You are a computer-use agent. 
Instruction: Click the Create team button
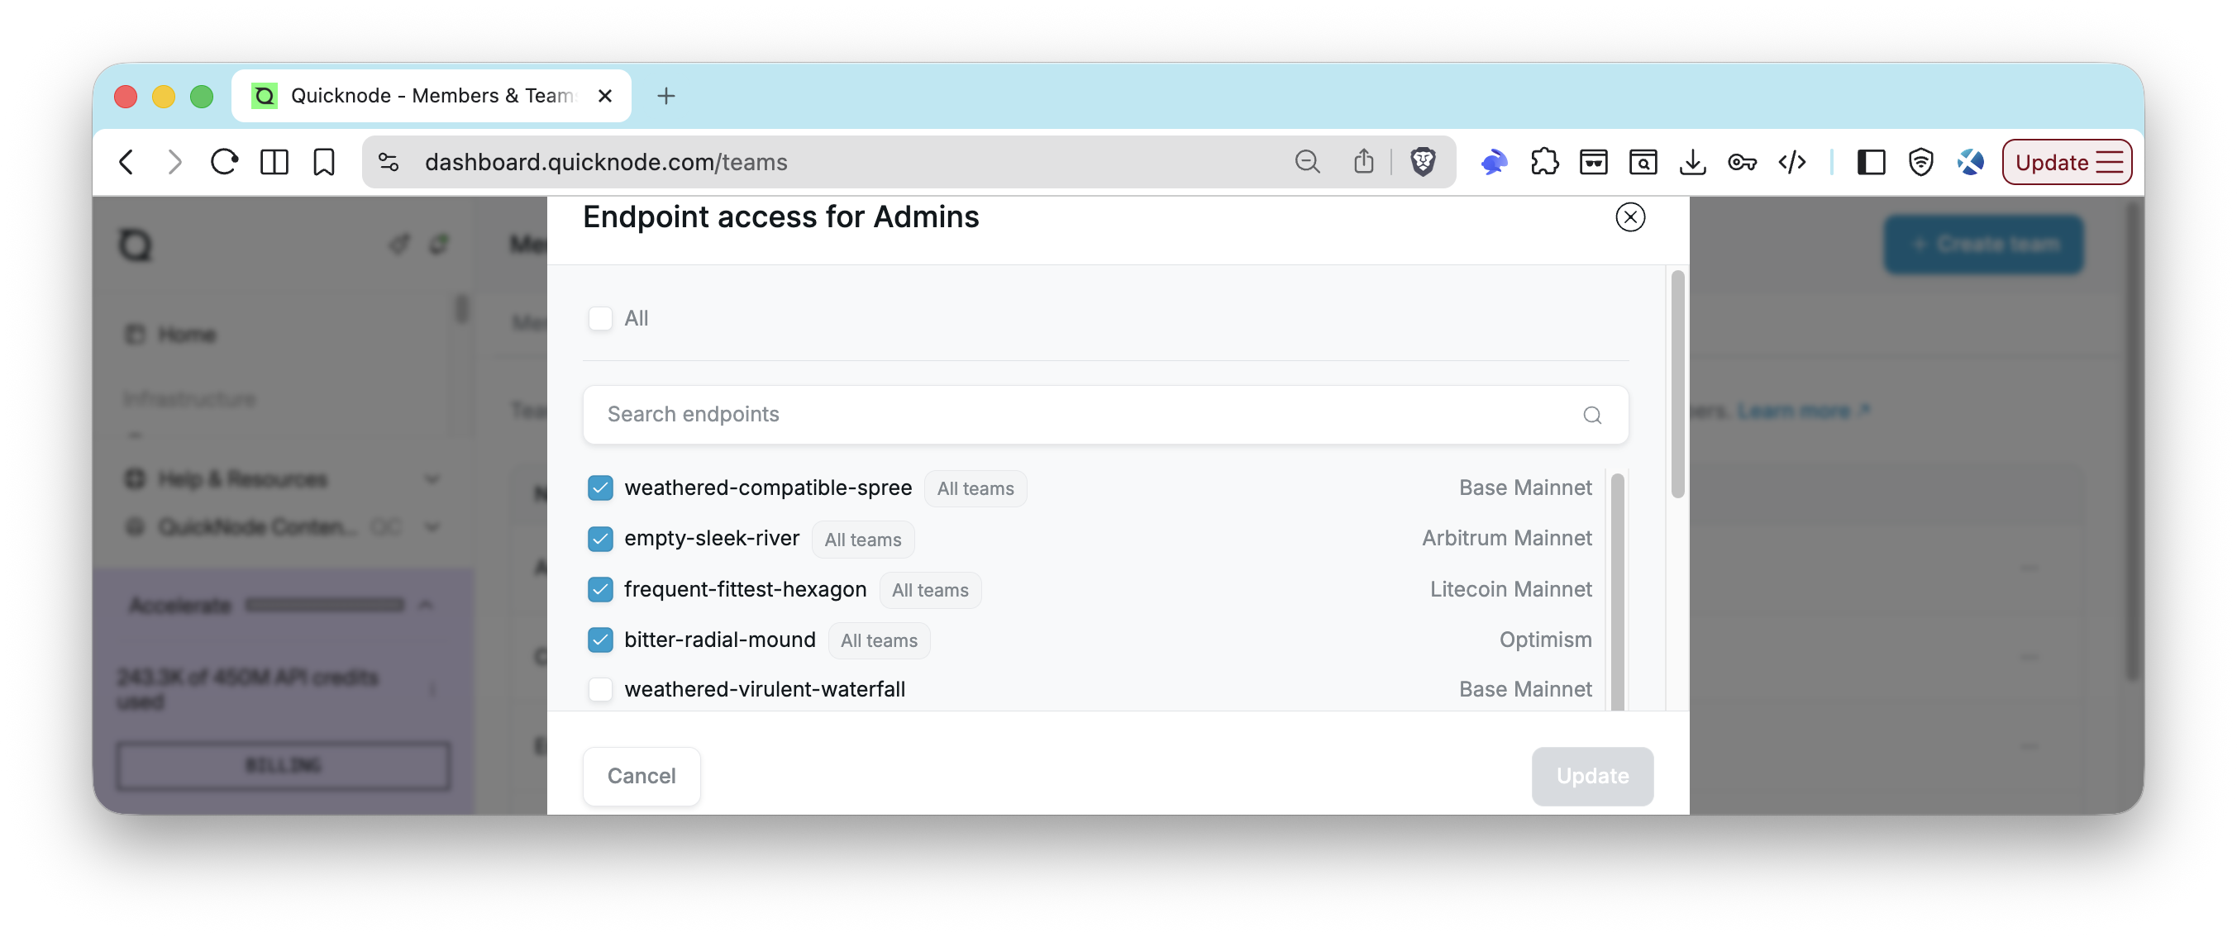point(1983,245)
